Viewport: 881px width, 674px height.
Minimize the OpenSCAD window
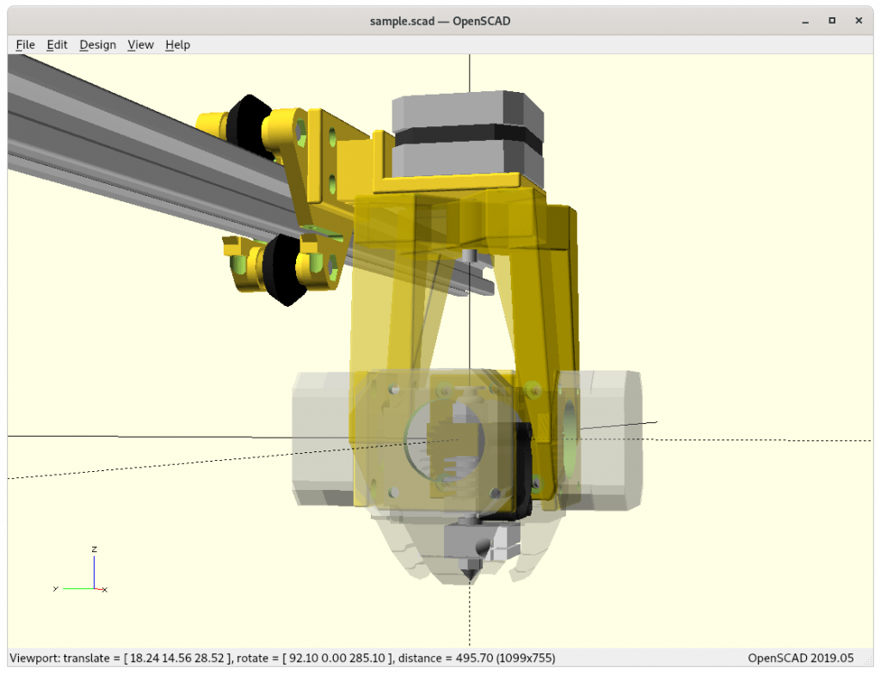tap(805, 21)
